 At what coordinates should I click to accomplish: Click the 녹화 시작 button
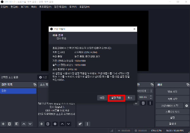coord(172,99)
